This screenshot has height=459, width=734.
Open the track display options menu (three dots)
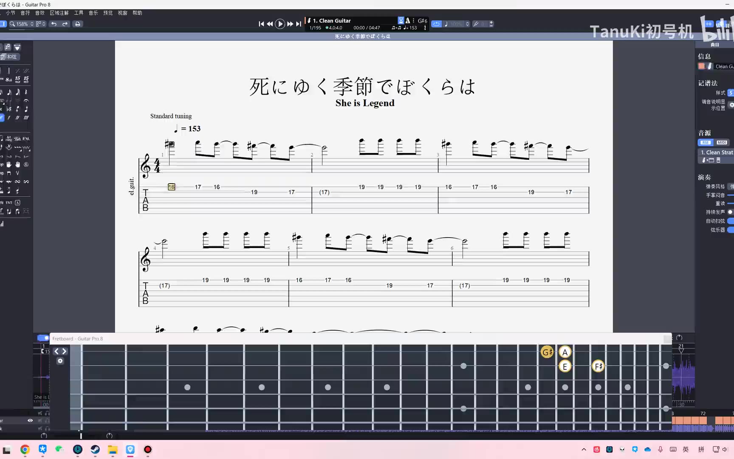[x=413, y=20]
